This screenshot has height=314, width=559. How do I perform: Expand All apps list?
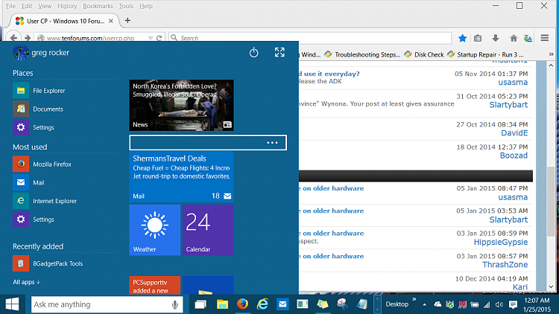26,282
